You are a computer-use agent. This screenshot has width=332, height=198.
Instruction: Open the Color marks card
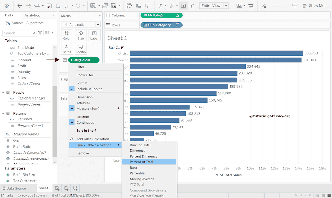pos(67,36)
